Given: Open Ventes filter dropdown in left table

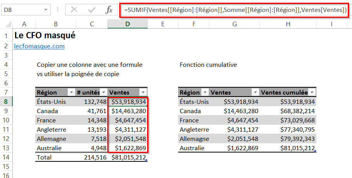Looking at the screenshot, I should pos(143,92).
